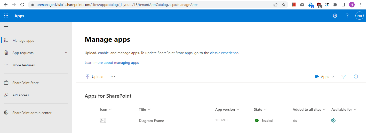This screenshot has height=133, width=366.
Task: Open the Chrome profile N avatar
Action: [x=352, y=5]
